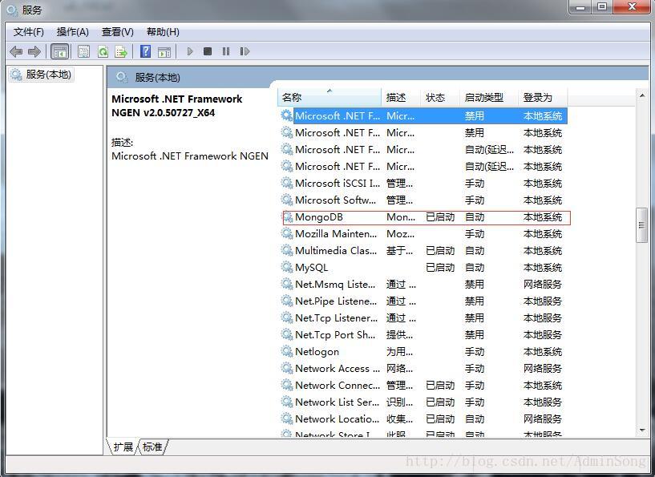
Task: Select the Network Connec... service
Action: tap(338, 385)
